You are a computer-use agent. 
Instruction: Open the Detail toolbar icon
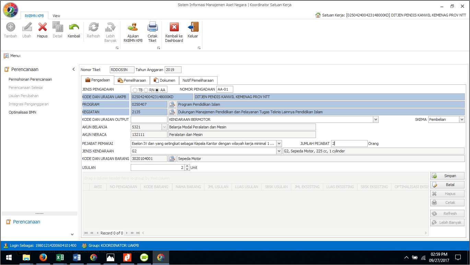point(58,27)
